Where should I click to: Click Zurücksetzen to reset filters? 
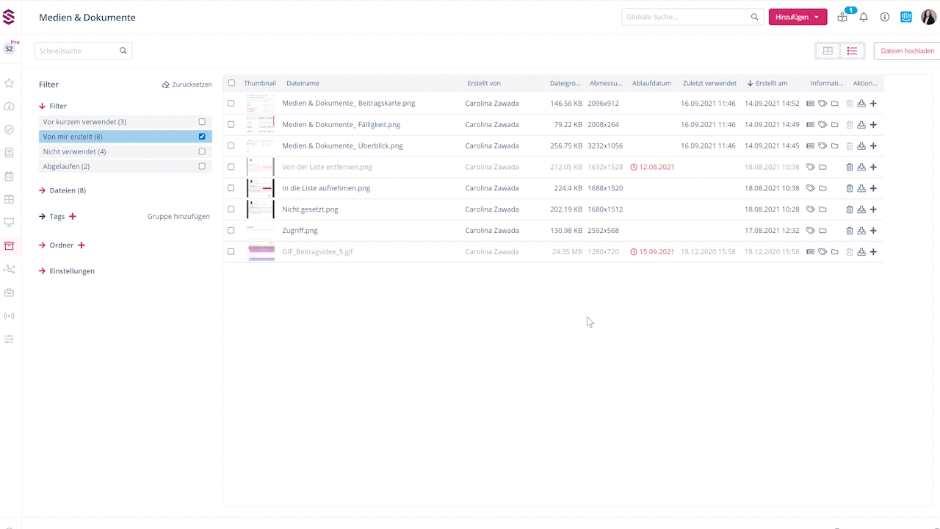(x=187, y=84)
